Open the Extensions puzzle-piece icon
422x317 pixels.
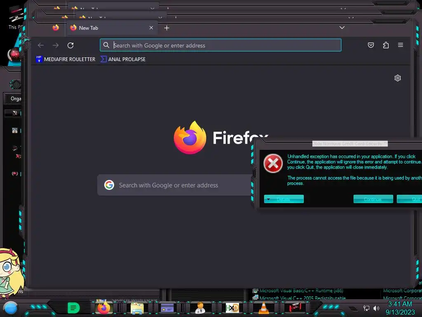pos(386,45)
